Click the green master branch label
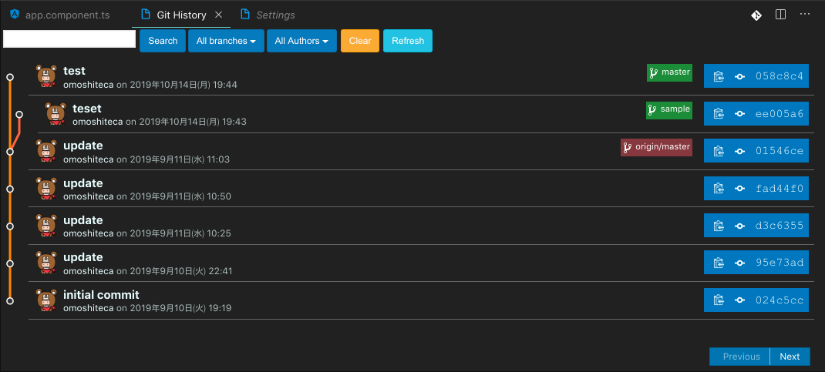The height and width of the screenshot is (372, 825). pos(669,72)
